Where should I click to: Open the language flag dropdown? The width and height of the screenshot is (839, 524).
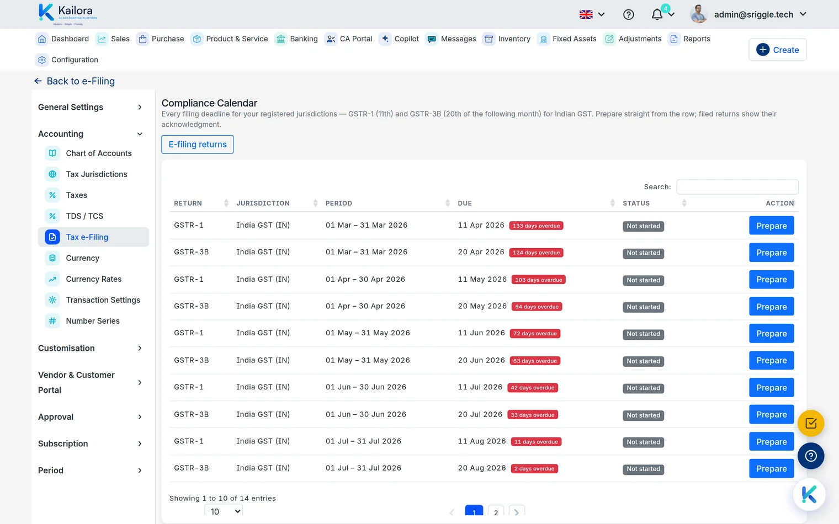(592, 14)
